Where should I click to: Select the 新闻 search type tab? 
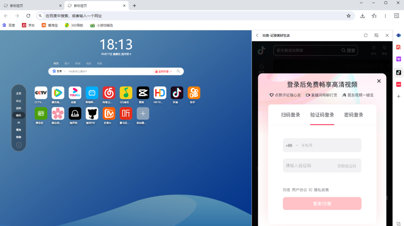click(78, 63)
